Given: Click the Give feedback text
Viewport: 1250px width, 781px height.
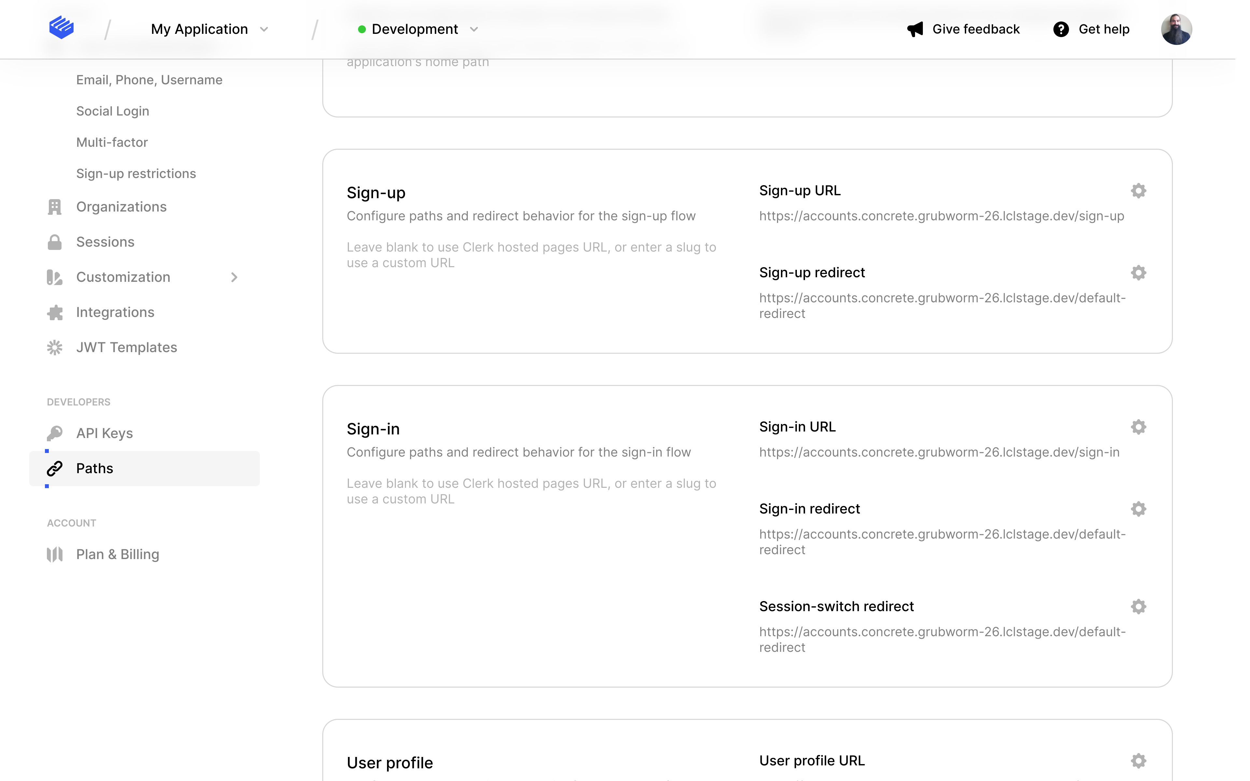Looking at the screenshot, I should (976, 29).
